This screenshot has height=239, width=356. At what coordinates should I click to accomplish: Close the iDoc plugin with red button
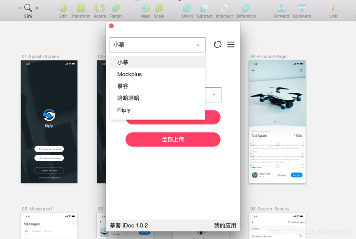(111, 26)
